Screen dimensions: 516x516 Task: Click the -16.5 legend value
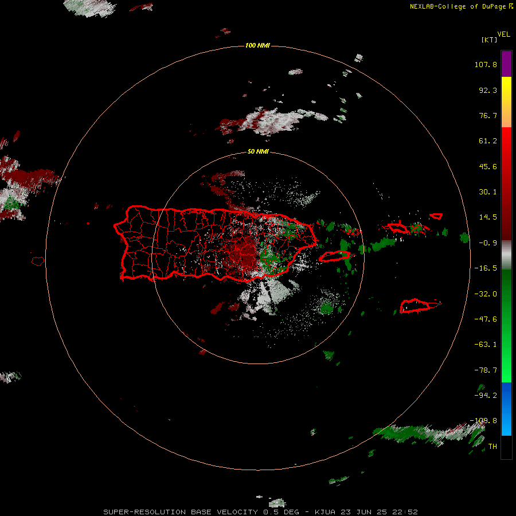pyautogui.click(x=486, y=268)
